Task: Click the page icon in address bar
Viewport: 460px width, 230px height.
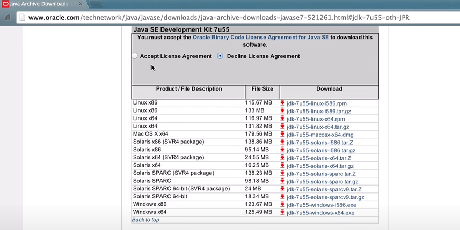Action: (23, 18)
